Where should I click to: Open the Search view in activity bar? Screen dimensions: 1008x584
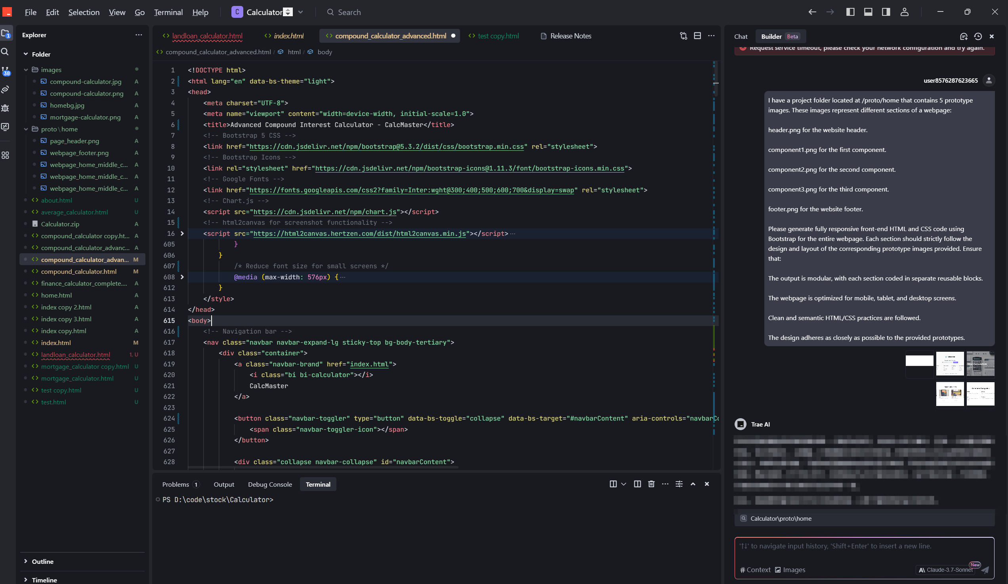click(5, 51)
